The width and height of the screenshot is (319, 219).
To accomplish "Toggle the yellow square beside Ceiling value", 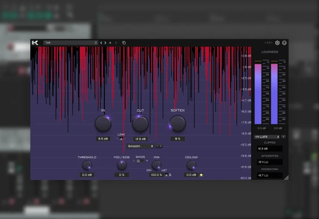I will (x=201, y=175).
